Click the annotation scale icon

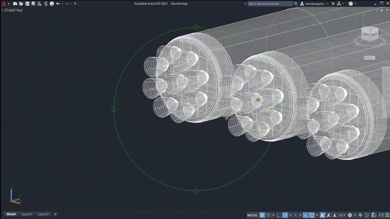tap(335, 215)
